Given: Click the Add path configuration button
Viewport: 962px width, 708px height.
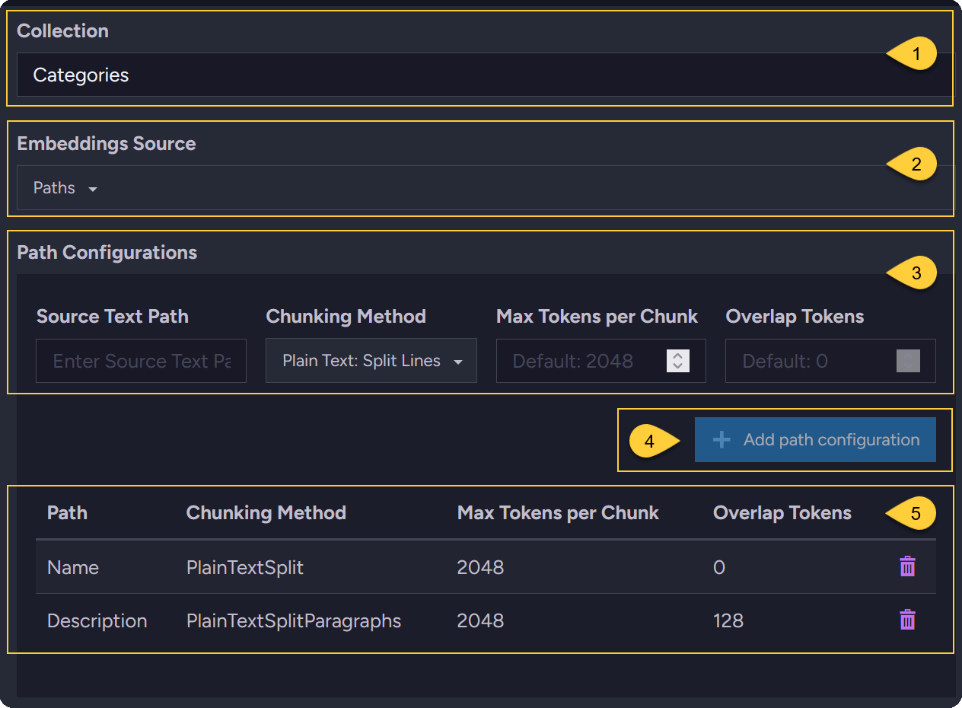Looking at the screenshot, I should point(815,439).
